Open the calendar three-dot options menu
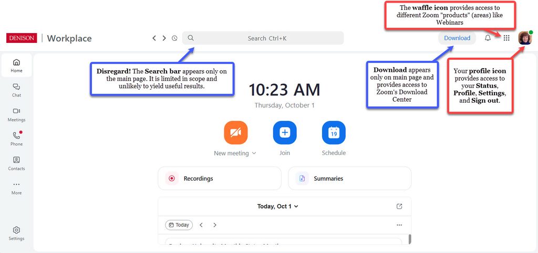 tap(399, 225)
